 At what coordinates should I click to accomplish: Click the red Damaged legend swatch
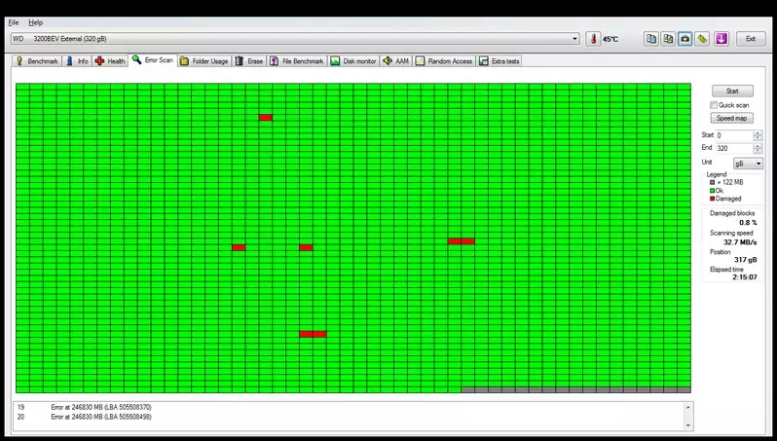click(712, 199)
